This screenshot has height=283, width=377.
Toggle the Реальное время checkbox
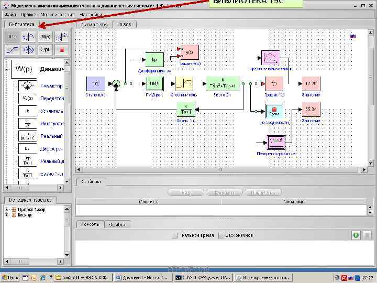click(x=174, y=235)
